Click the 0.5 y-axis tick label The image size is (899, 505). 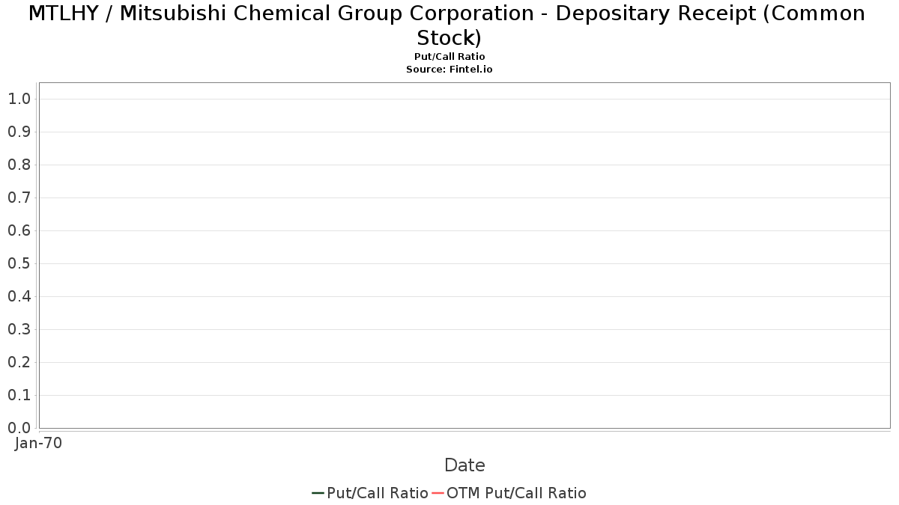coord(19,263)
